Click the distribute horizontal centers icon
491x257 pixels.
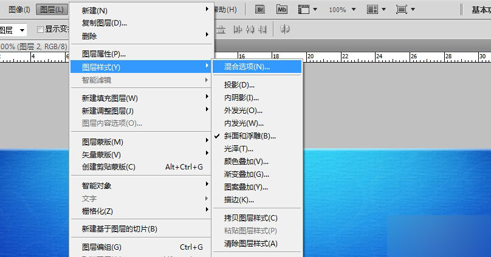point(250,29)
